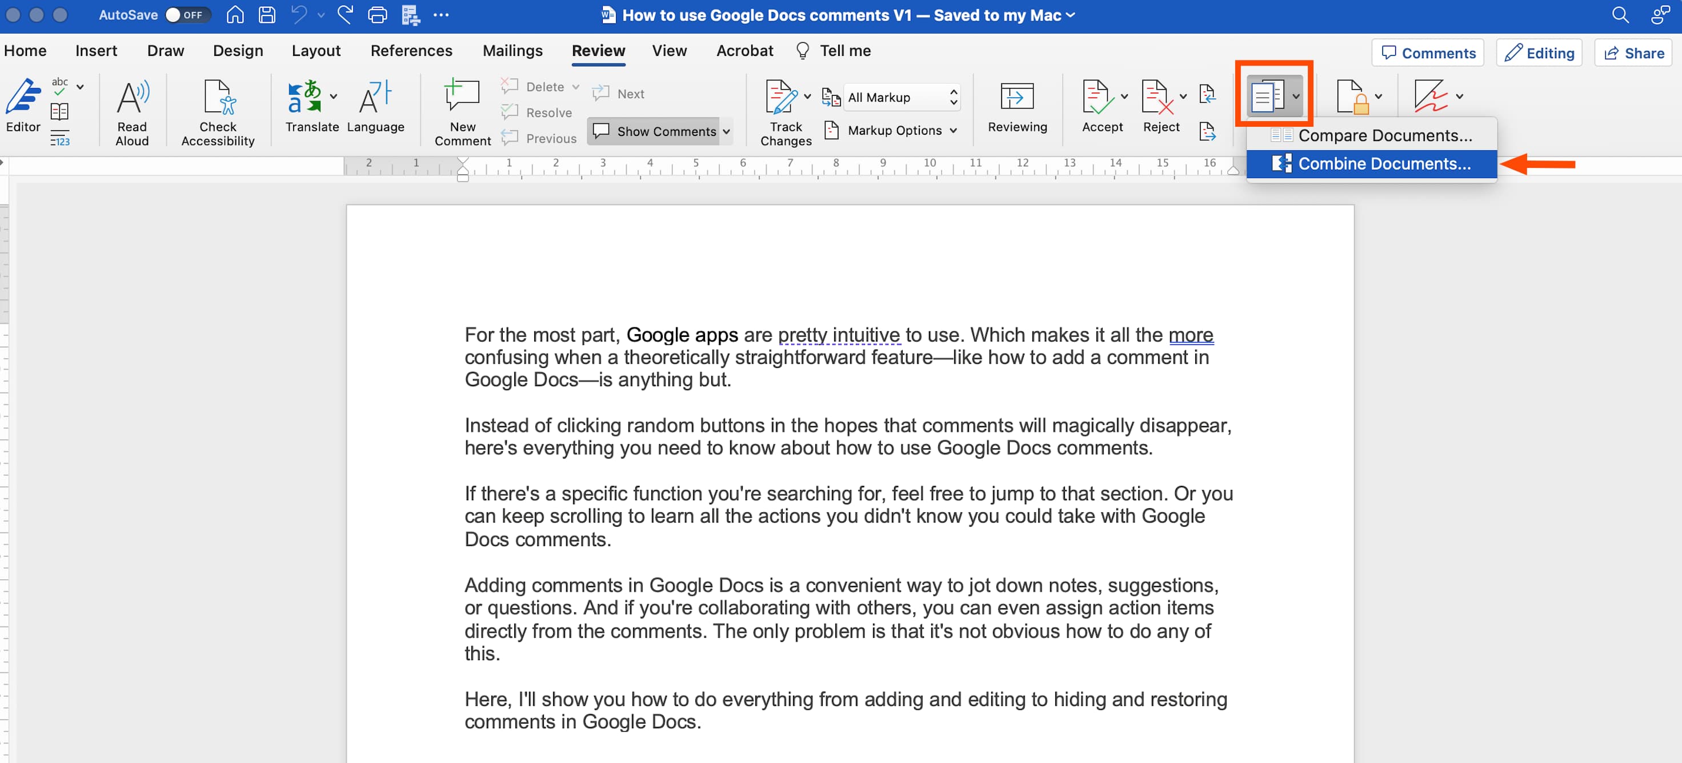Open the All Markup display selector
The height and width of the screenshot is (763, 1682).
click(x=902, y=97)
